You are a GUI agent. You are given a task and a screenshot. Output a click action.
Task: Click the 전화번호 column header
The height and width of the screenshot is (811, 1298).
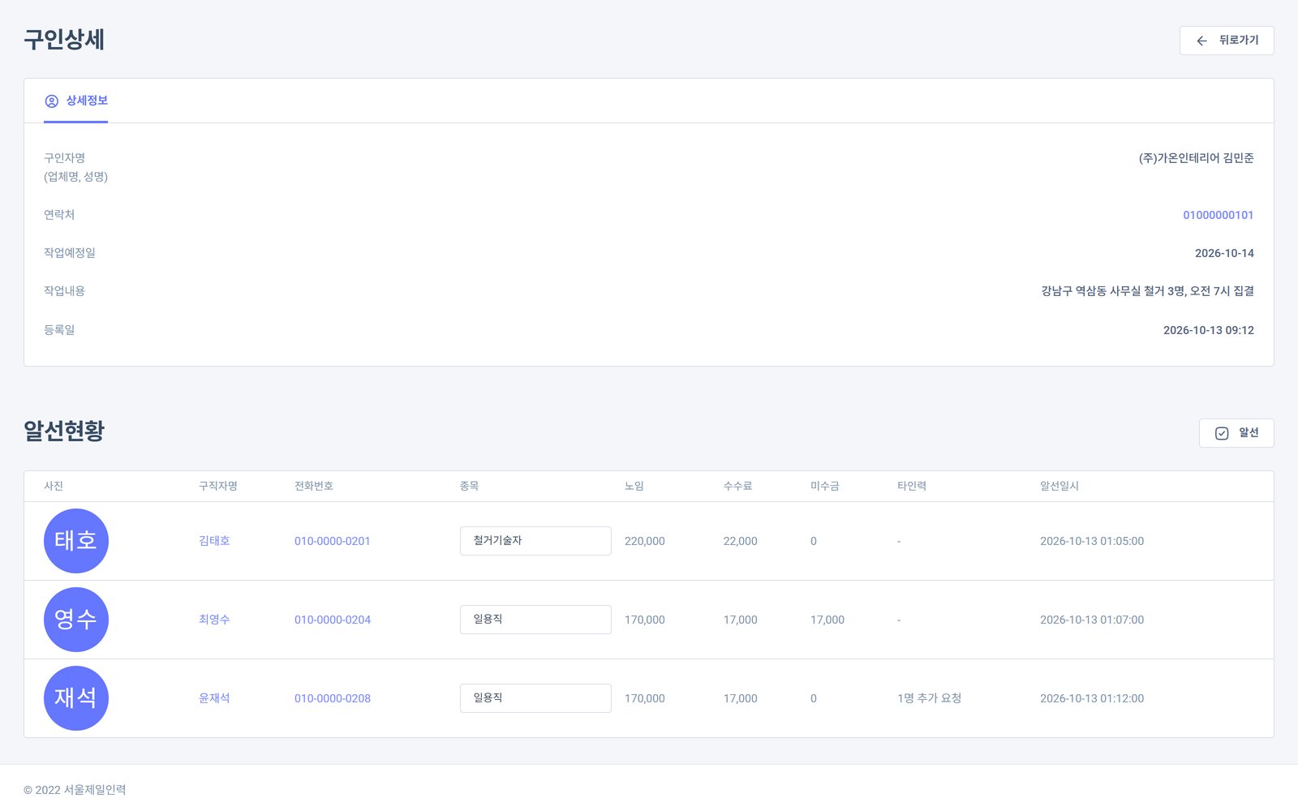[x=314, y=486]
